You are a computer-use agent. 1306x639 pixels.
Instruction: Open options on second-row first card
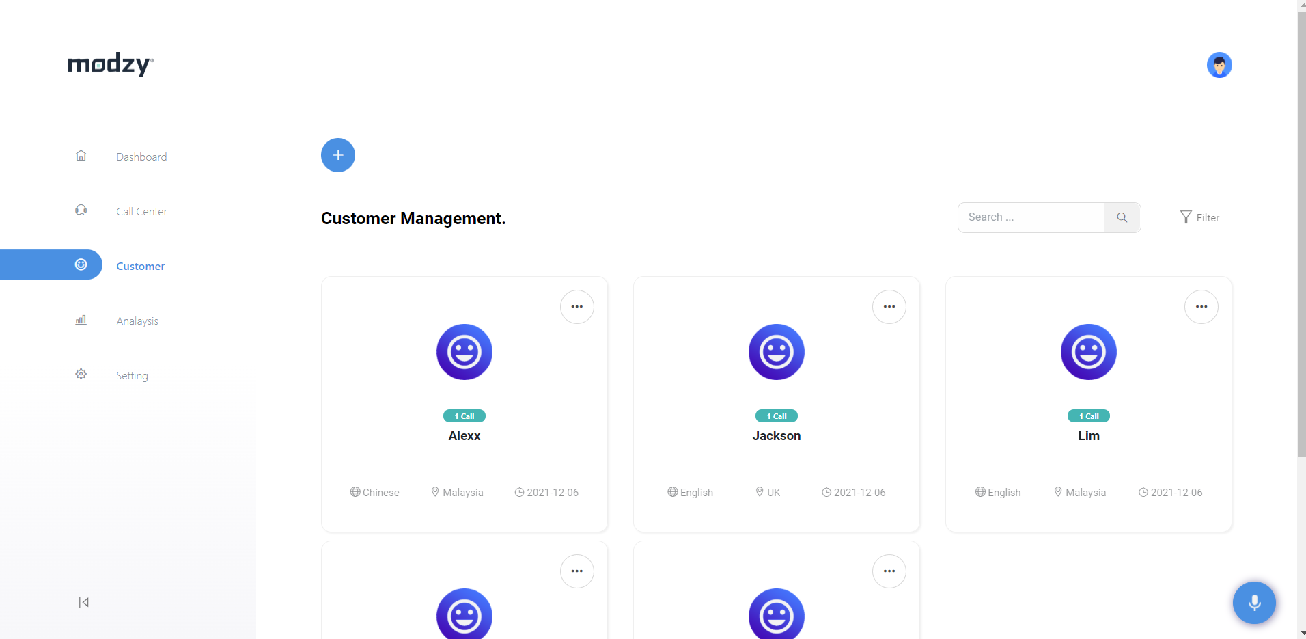[577, 571]
